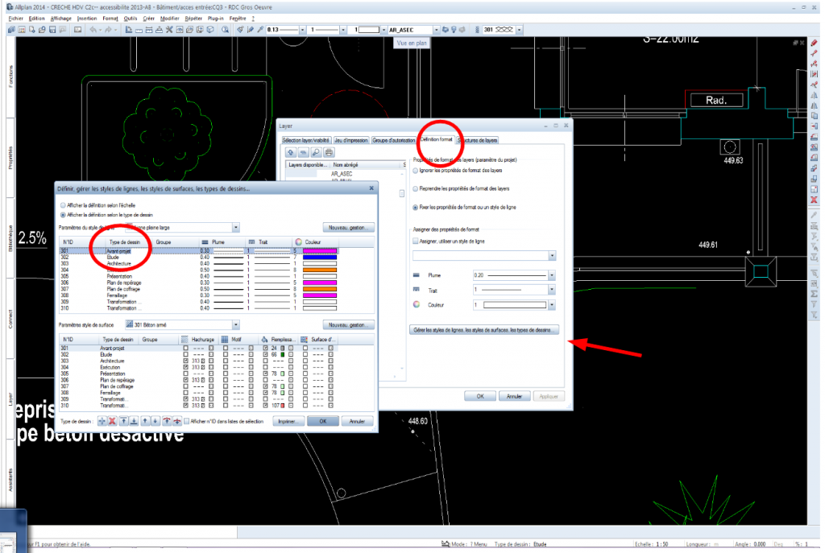This screenshot has height=553, width=825.
Task: Click the expand layers icon in Layer dialog
Action: (290, 152)
